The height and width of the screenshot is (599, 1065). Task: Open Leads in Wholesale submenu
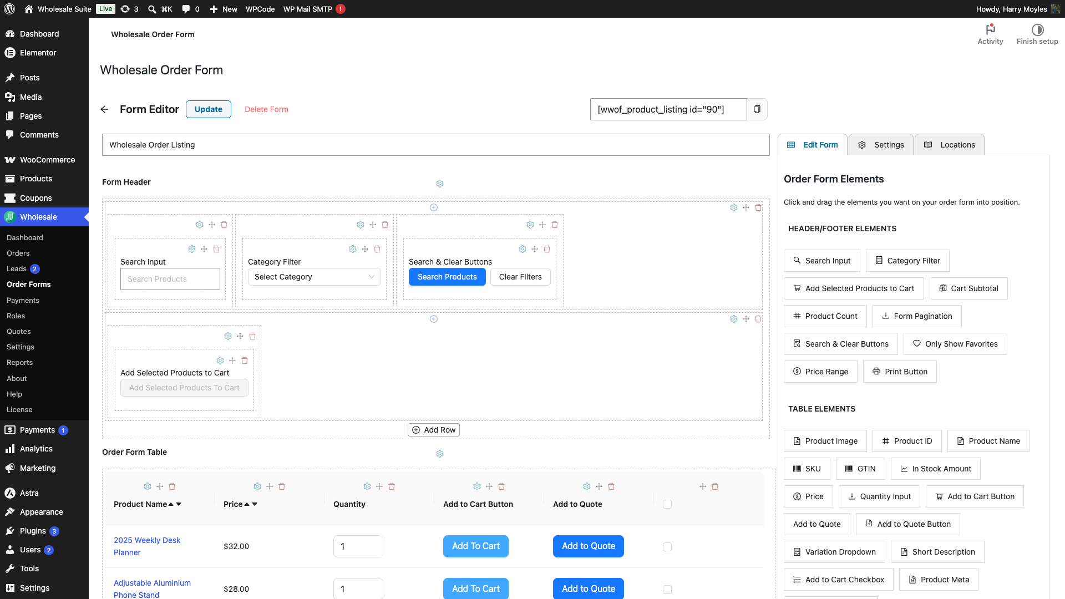click(17, 268)
